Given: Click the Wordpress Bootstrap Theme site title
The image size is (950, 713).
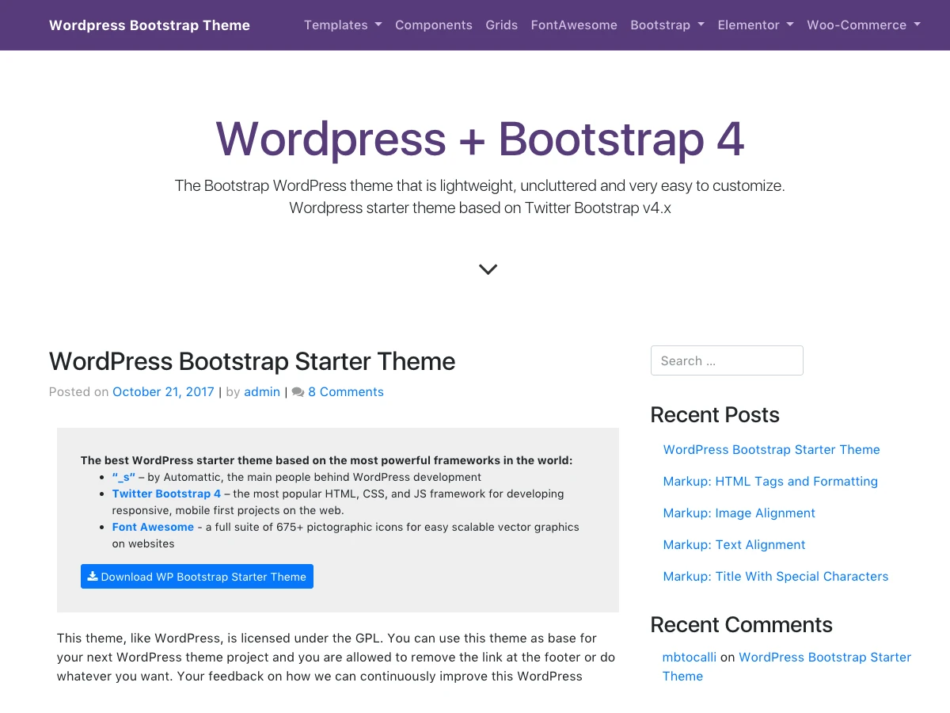Looking at the screenshot, I should (x=149, y=25).
